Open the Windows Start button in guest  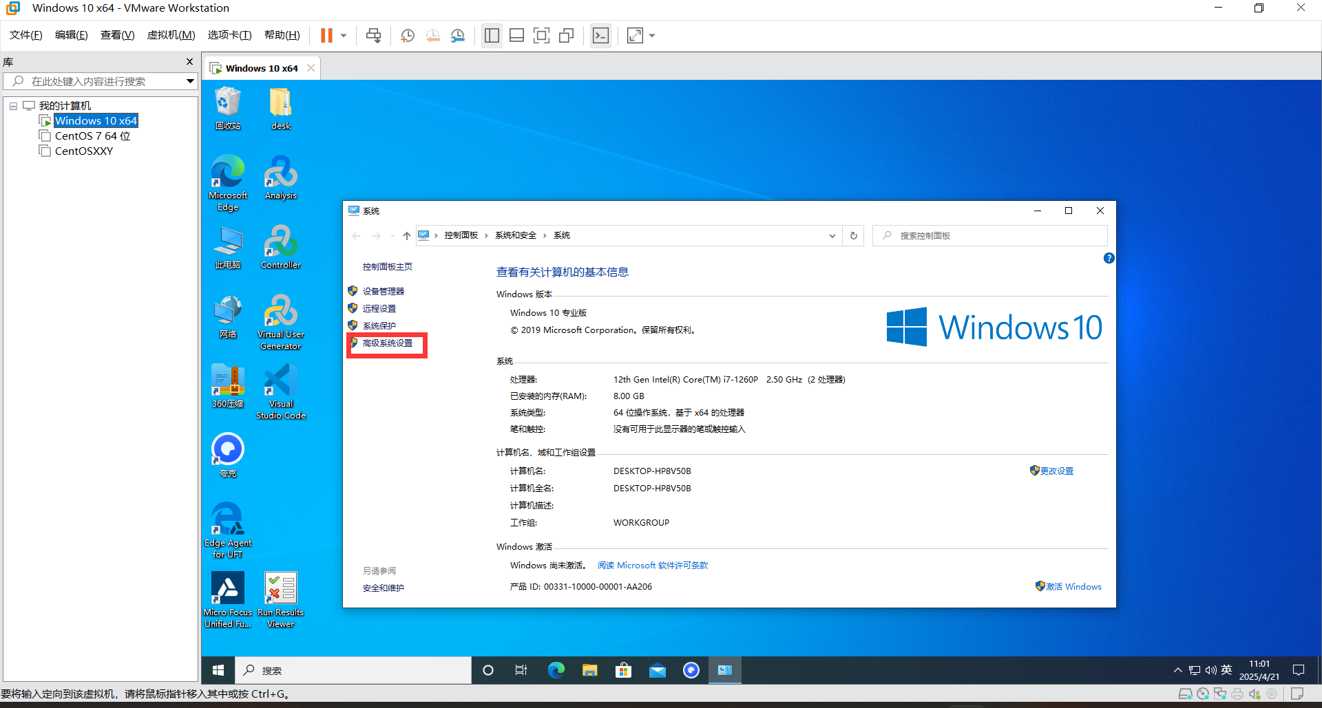[218, 670]
